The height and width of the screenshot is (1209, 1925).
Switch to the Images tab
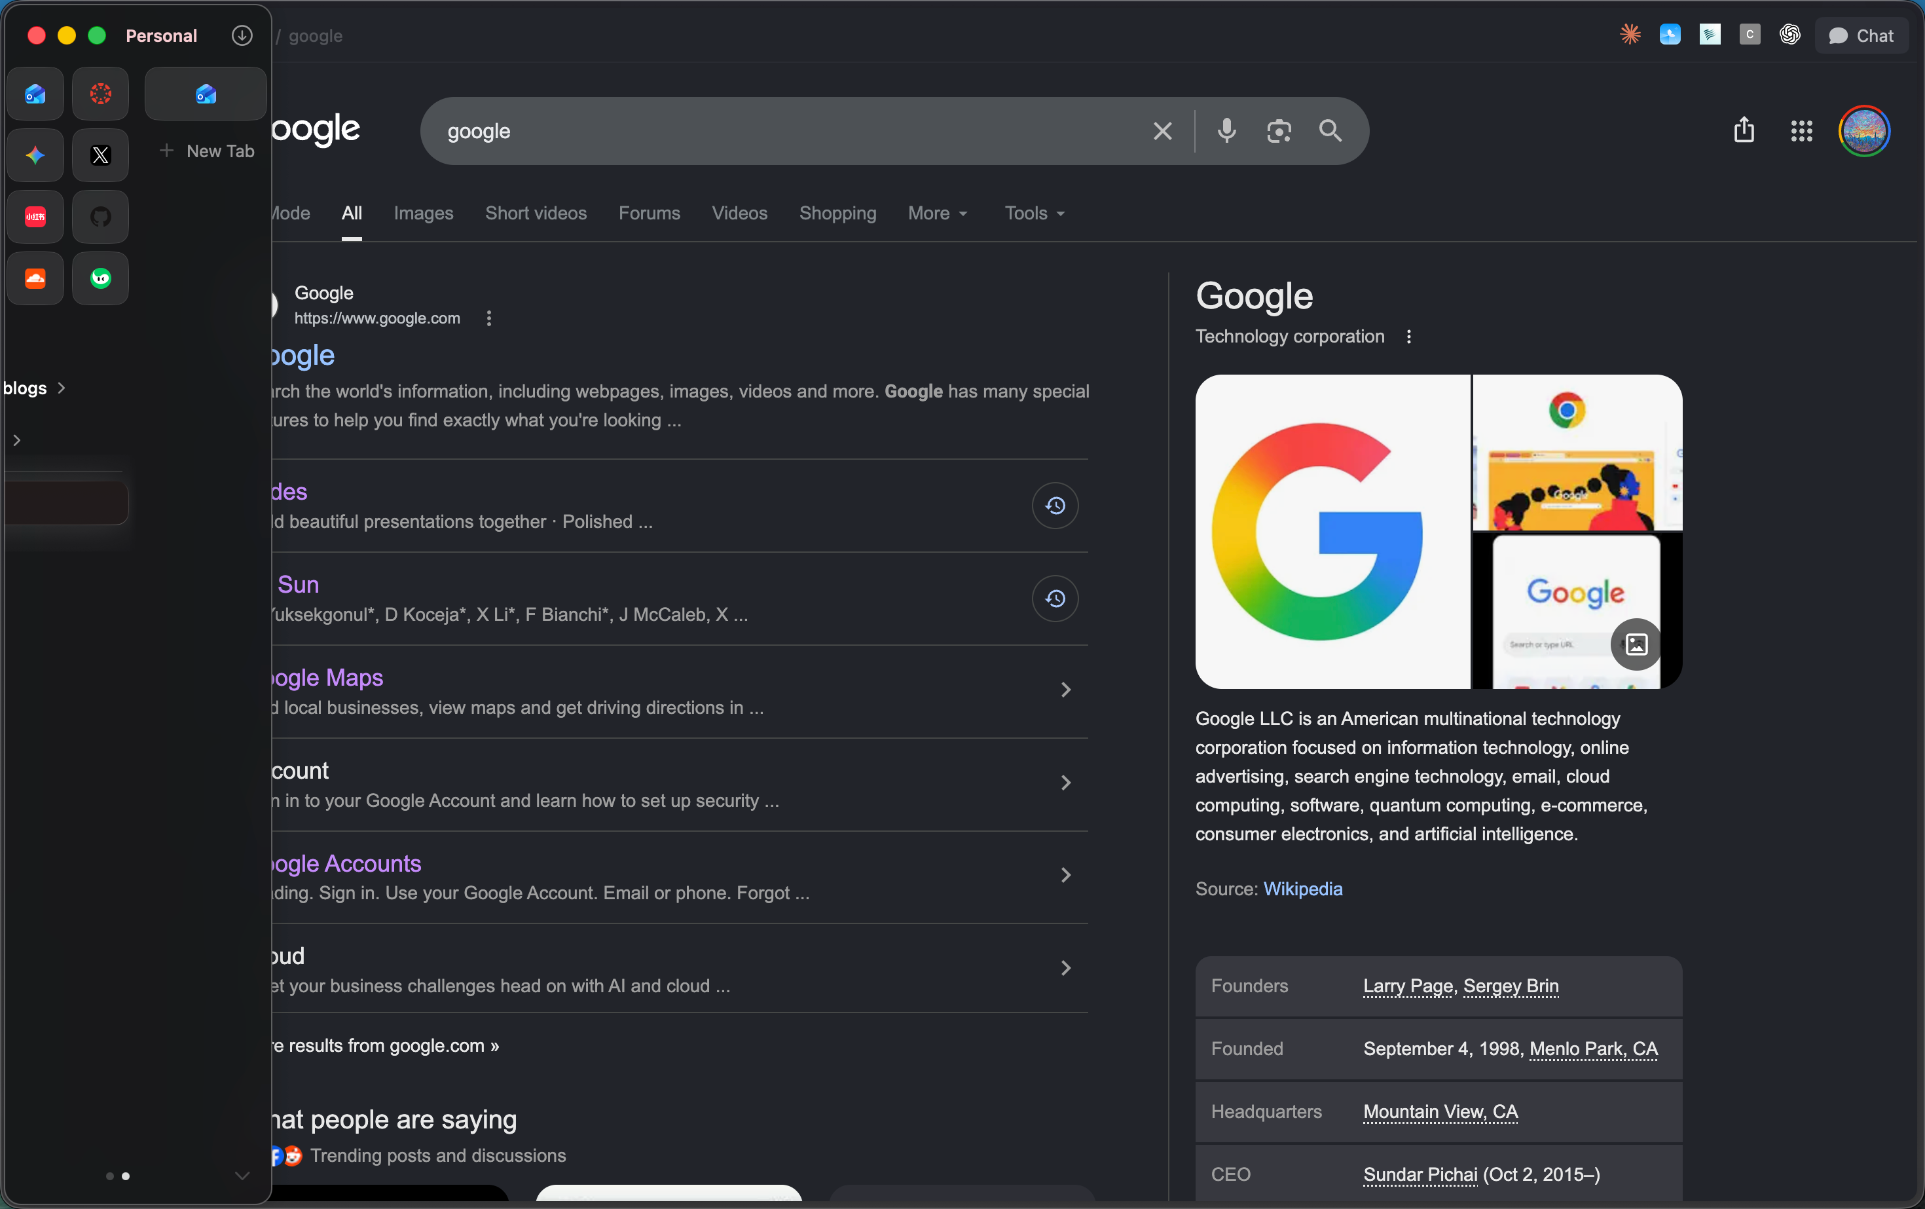pyautogui.click(x=424, y=214)
